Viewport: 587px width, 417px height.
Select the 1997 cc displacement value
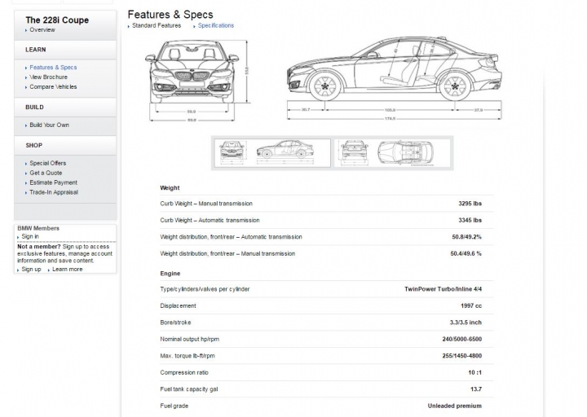coord(471,306)
